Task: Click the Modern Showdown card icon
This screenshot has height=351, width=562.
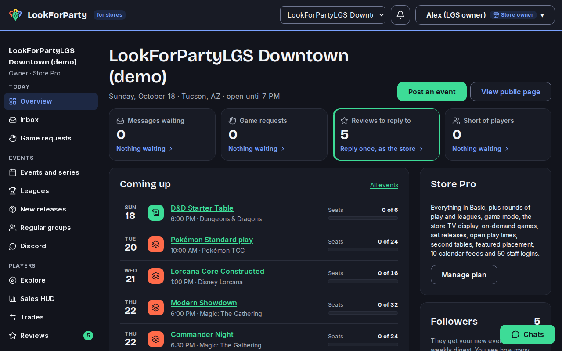Action: coord(156,308)
